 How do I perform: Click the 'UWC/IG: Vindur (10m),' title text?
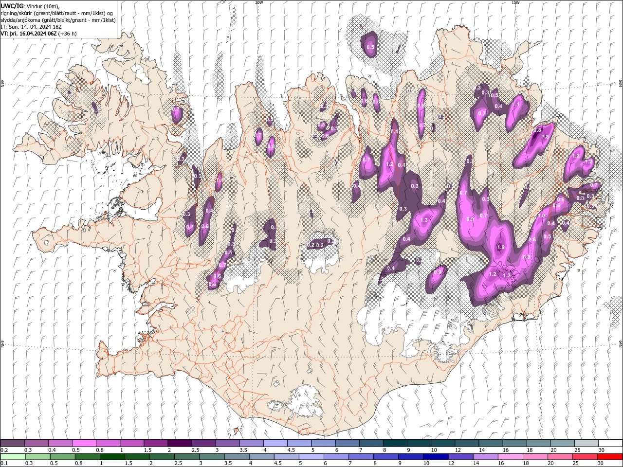coord(30,6)
